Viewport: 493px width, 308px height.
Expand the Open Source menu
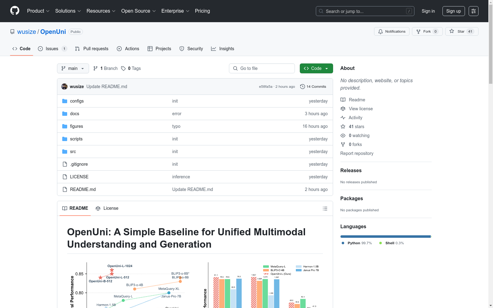[x=139, y=11]
